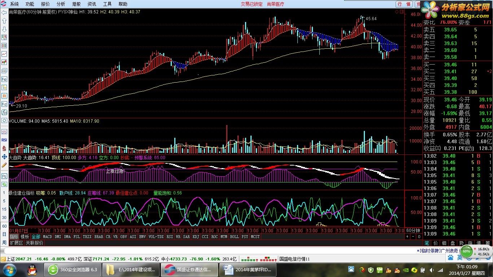Select the VOL-TDX indicator tab
493x277 pixels.
156,237
